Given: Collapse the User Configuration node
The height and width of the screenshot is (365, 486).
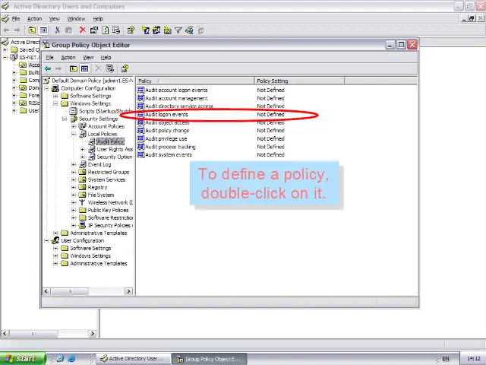Looking at the screenshot, I should pos(46,240).
